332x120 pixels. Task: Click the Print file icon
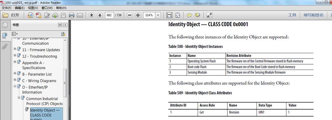72,15
